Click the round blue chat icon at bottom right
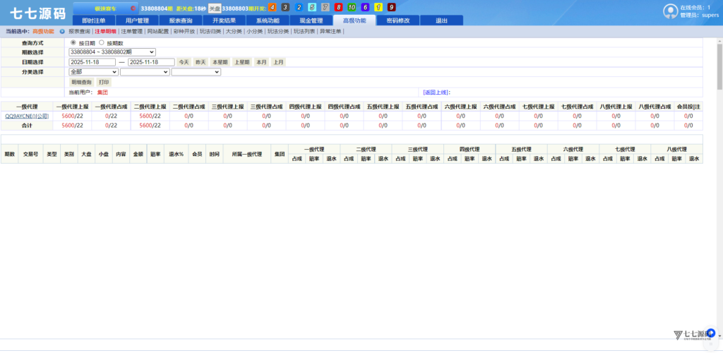 click(x=711, y=332)
